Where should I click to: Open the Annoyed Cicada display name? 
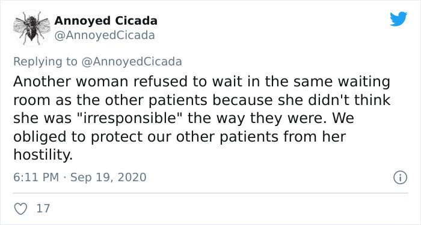pyautogui.click(x=106, y=21)
